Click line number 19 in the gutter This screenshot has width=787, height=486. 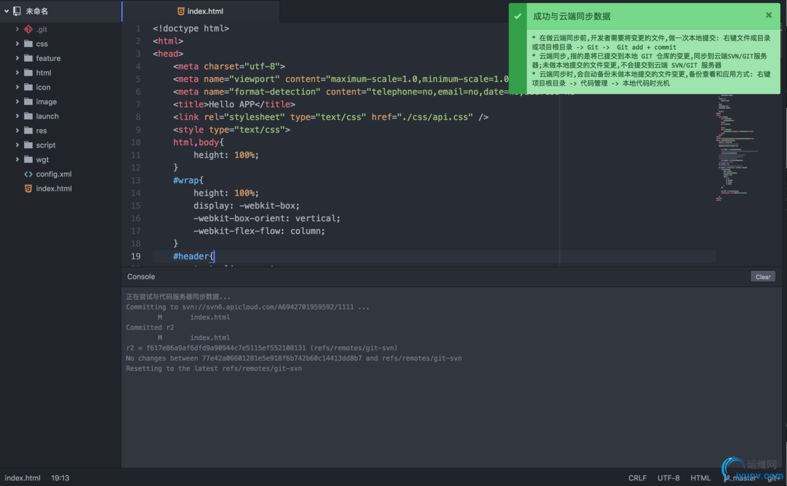[136, 256]
